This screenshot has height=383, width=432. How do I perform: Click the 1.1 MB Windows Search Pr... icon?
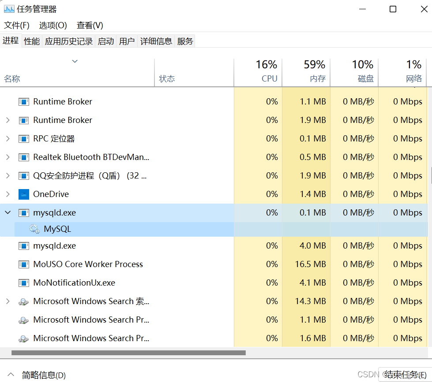pyautogui.click(x=24, y=320)
